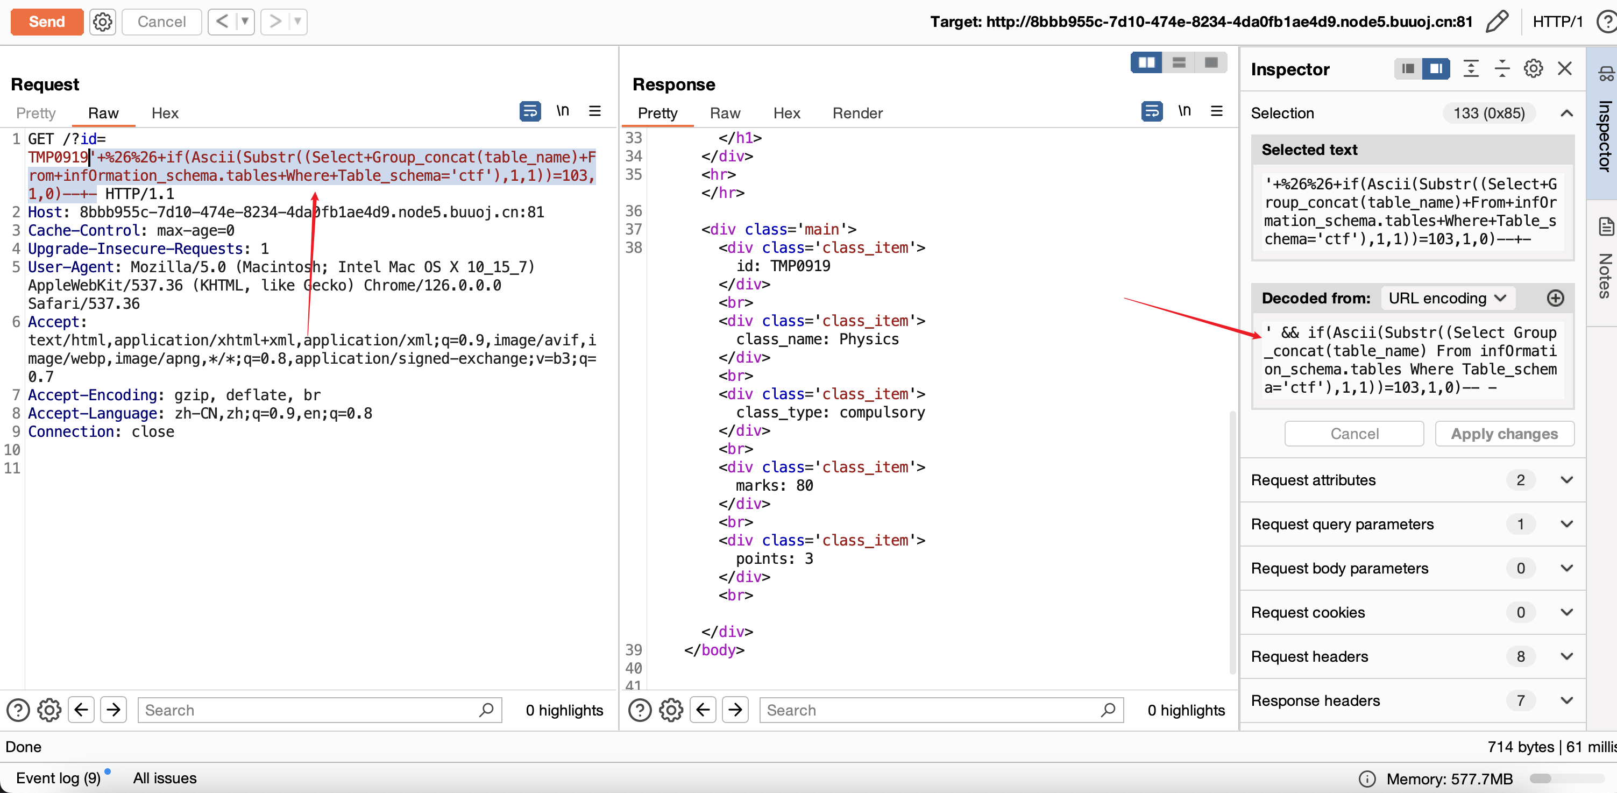Viewport: 1617px width, 793px height.
Task: Open Inspector settings gear
Action: [1534, 68]
